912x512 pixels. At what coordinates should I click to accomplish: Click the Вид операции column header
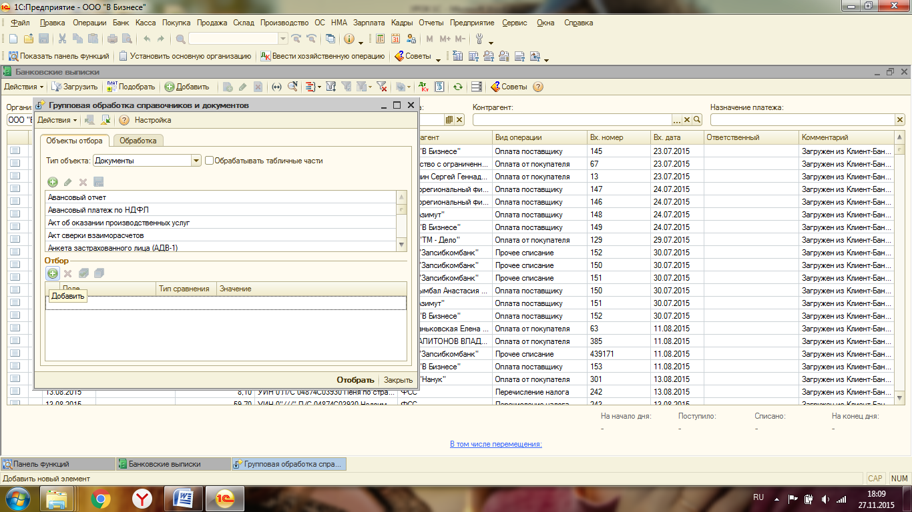539,137
